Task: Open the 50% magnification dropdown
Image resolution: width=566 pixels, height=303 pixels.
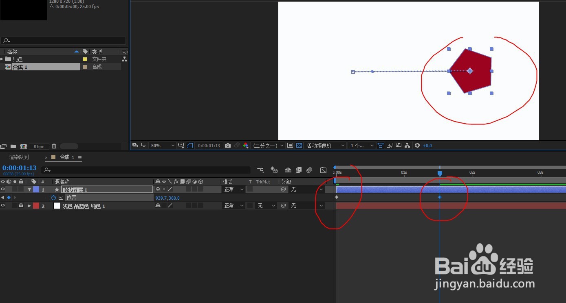Action: pos(163,146)
